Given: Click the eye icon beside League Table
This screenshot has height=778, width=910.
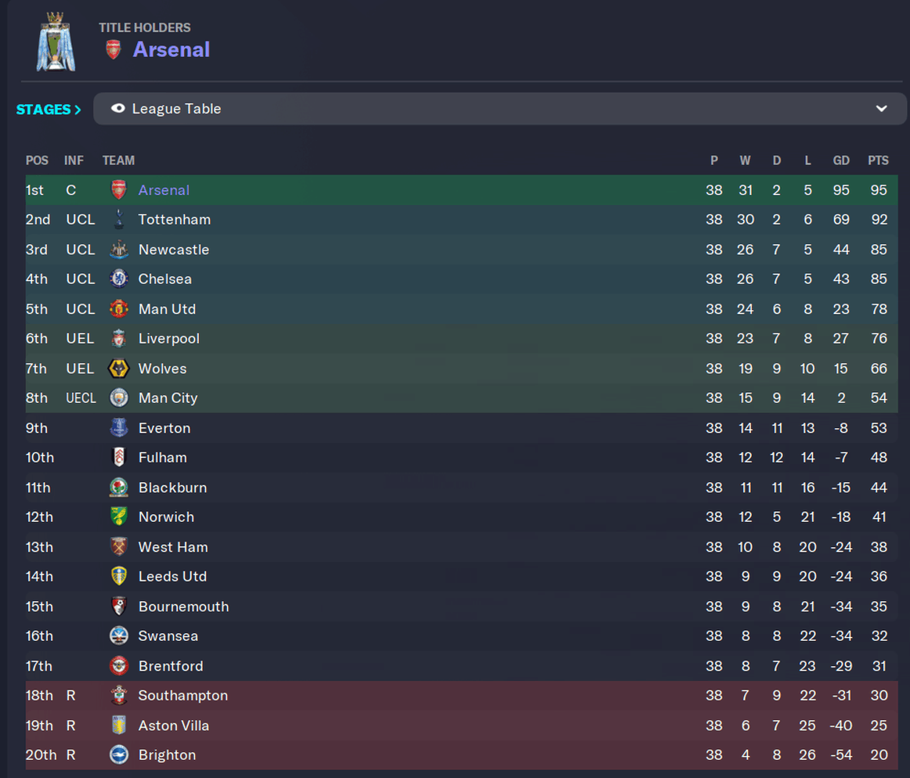Looking at the screenshot, I should coord(117,109).
